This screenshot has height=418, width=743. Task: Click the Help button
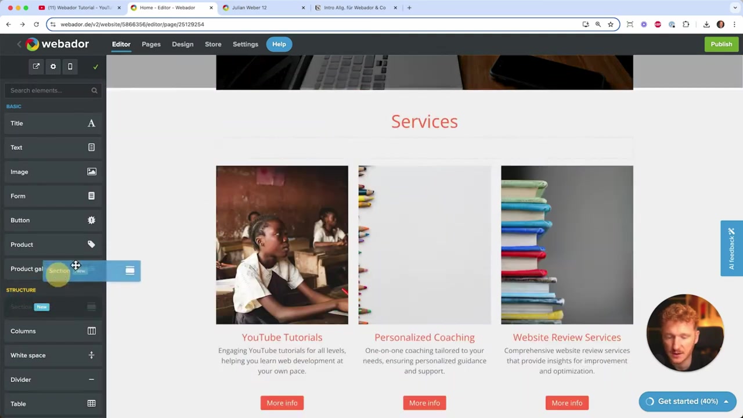279,44
